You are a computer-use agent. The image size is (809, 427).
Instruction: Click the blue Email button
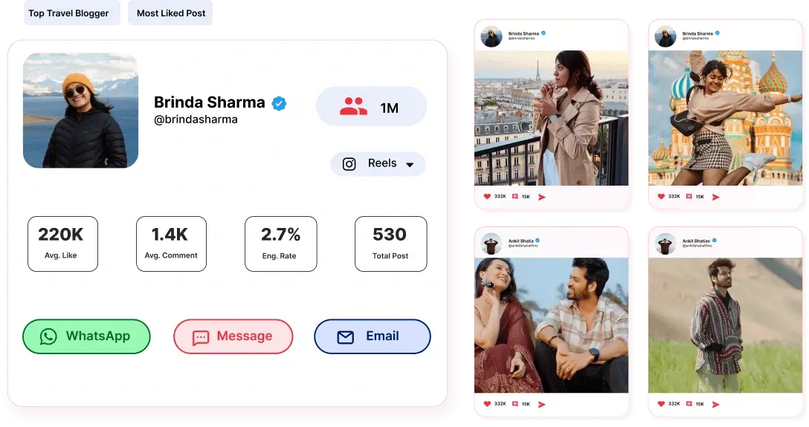[x=373, y=336]
